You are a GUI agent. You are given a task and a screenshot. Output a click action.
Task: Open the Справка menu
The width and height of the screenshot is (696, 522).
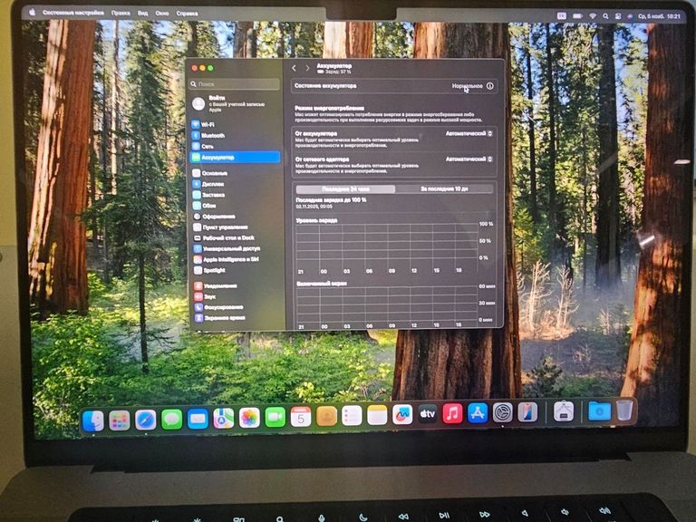[x=187, y=14]
